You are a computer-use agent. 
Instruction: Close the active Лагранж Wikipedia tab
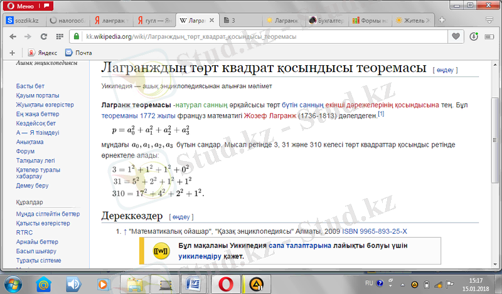(211, 20)
